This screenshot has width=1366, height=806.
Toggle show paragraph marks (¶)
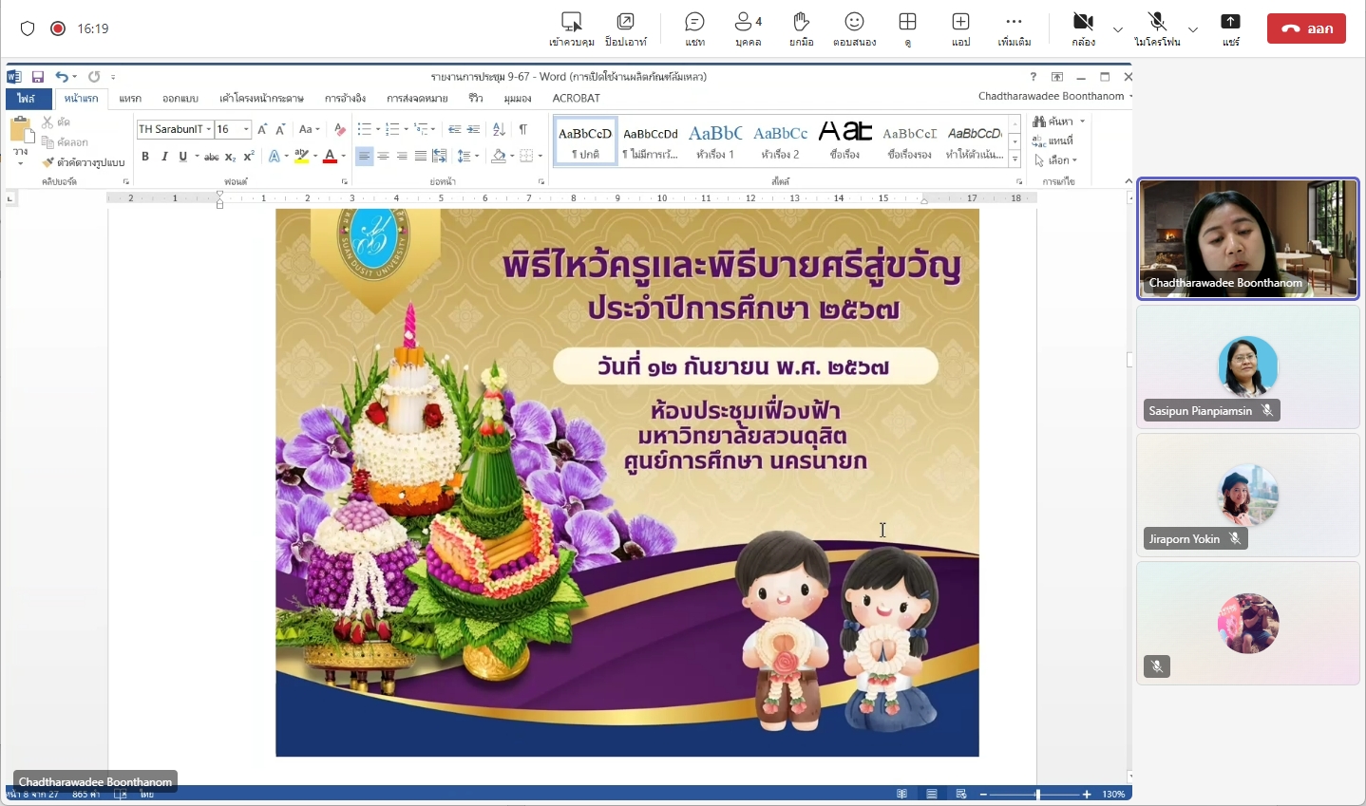522,129
